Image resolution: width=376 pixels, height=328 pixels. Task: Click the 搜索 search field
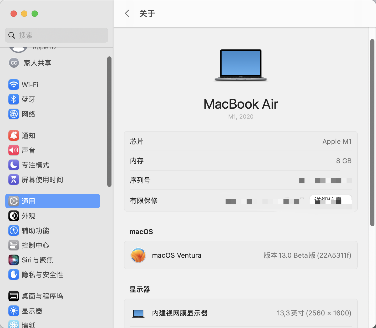tap(56, 35)
